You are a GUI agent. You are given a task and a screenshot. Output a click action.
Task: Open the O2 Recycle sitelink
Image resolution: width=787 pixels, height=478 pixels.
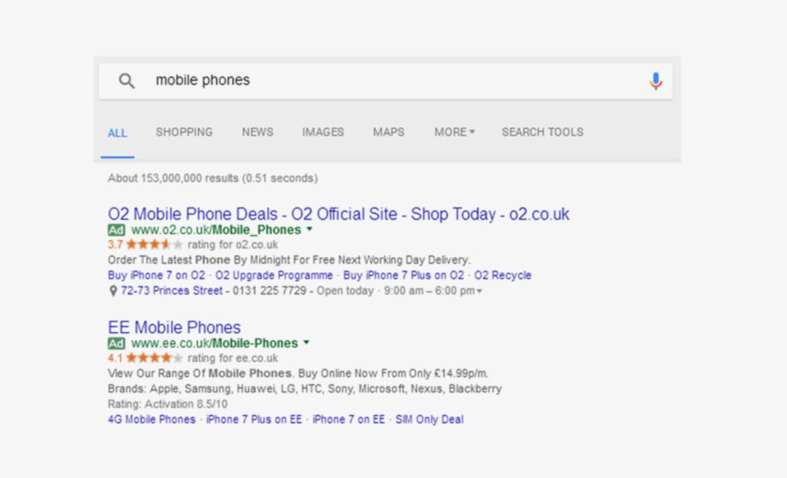coord(503,276)
